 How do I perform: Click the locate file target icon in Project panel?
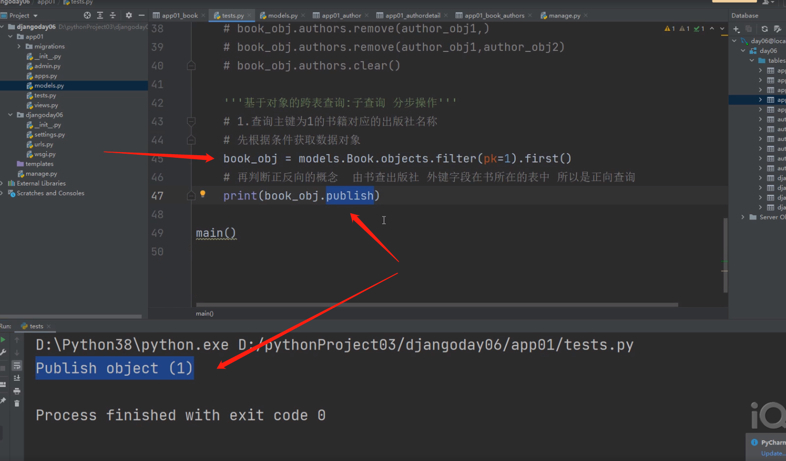point(87,15)
